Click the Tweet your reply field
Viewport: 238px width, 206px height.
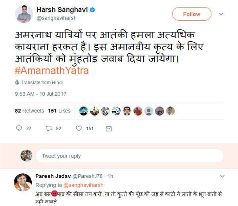pos(130,156)
